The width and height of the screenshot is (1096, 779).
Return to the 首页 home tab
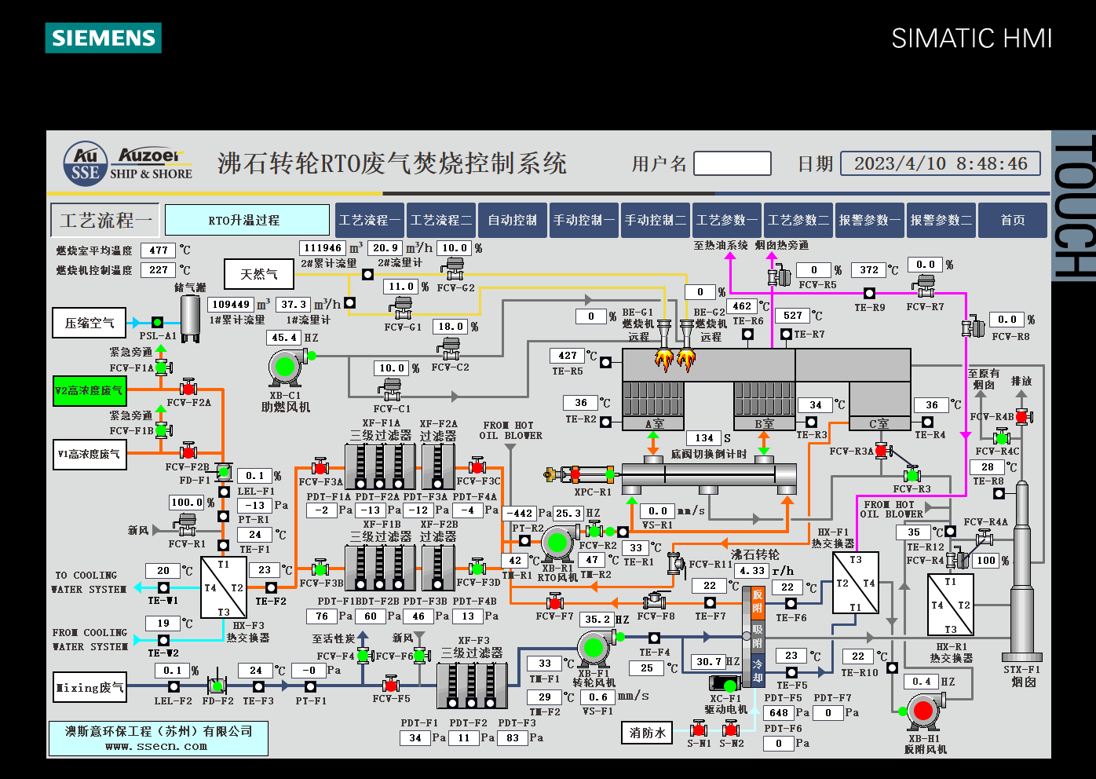1013,220
